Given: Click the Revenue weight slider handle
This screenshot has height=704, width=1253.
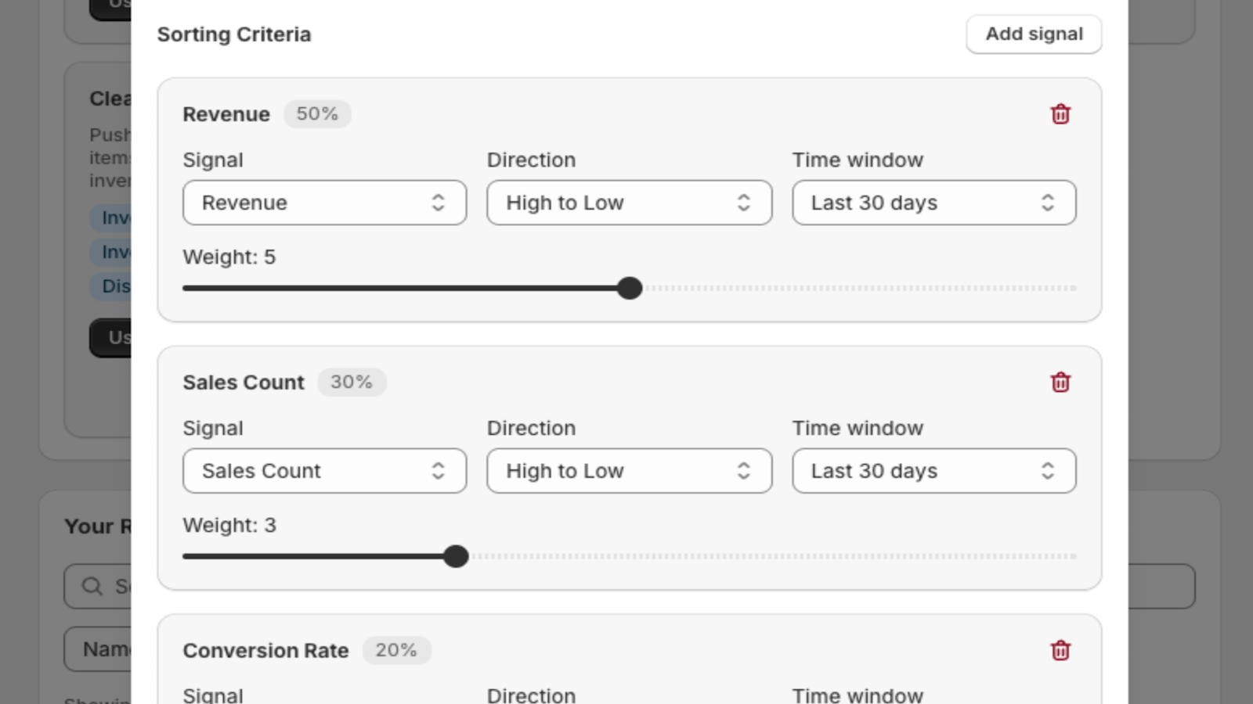Looking at the screenshot, I should point(630,288).
